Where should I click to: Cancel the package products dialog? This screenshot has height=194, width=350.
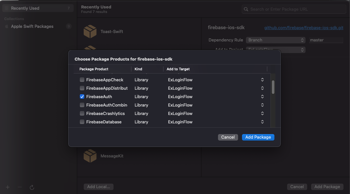(x=228, y=137)
